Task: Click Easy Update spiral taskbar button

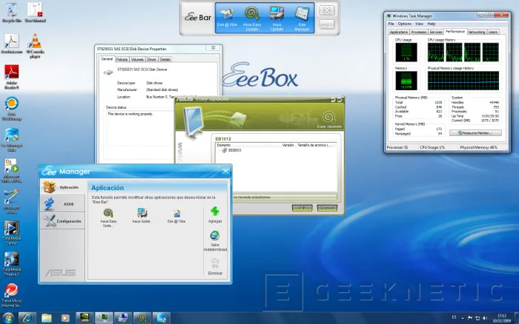Action: [x=142, y=318]
